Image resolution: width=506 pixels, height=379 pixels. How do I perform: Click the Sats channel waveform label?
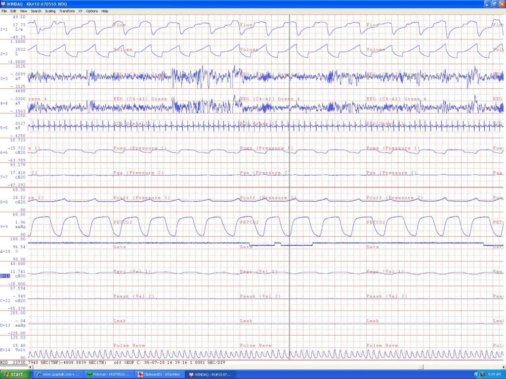(119, 247)
